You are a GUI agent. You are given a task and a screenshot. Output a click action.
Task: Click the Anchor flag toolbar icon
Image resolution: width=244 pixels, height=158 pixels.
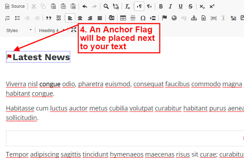164,18
